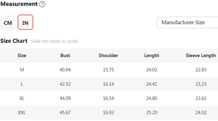This screenshot has height=121, width=218.
Task: Click the 16.14 shoulder value for L
Action: 108,84
